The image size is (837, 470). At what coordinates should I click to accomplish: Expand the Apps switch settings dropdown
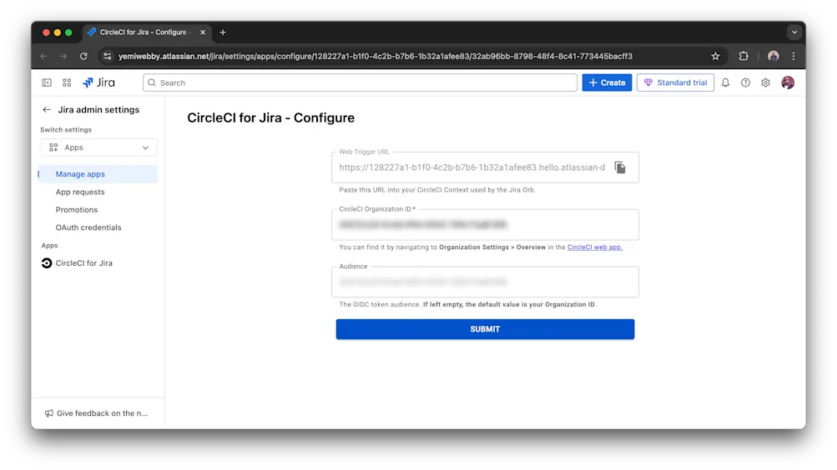98,147
